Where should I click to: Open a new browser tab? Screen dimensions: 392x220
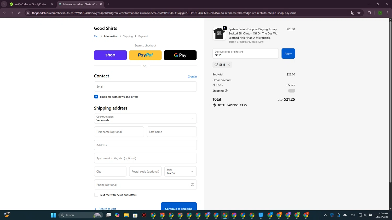point(108,4)
